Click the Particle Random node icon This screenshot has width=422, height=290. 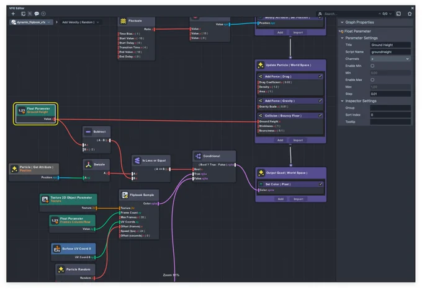(x=61, y=270)
